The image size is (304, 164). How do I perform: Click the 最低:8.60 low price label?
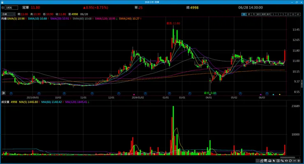(x=210, y=93)
